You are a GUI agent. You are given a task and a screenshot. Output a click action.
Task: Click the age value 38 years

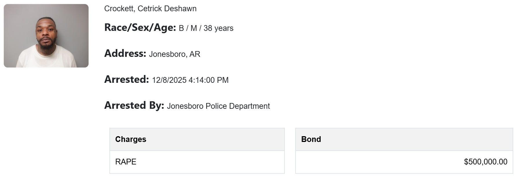(x=218, y=28)
